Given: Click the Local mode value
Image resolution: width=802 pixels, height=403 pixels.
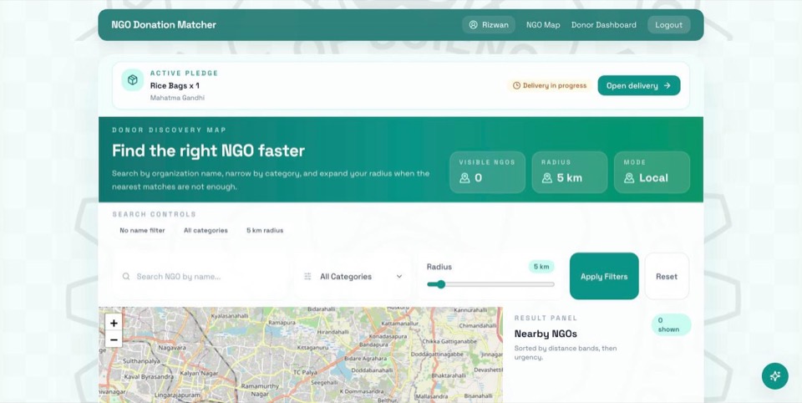Looking at the screenshot, I should 653,178.
